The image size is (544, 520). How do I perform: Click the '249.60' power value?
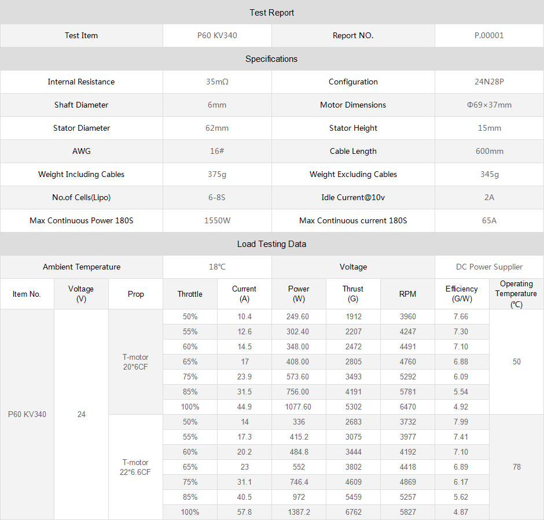pyautogui.click(x=297, y=317)
